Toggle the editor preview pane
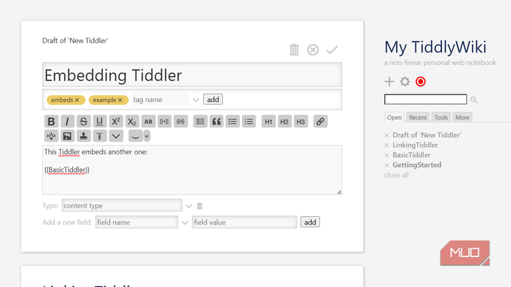The image size is (511, 287). pyautogui.click(x=136, y=136)
